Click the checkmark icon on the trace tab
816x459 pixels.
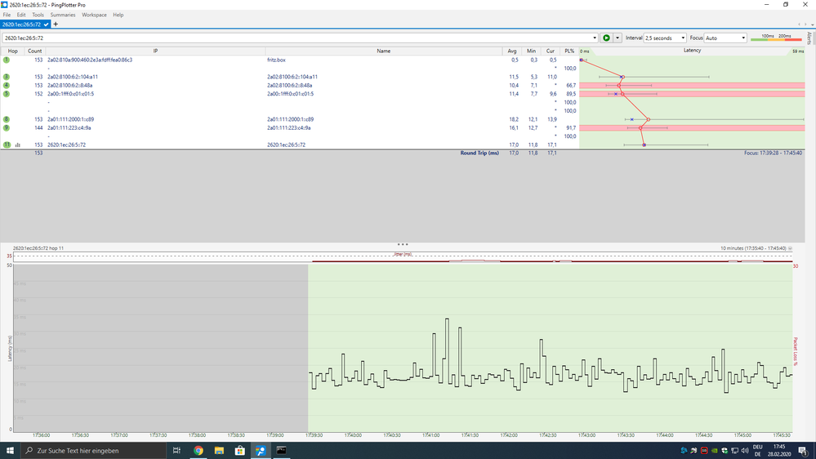(47, 25)
